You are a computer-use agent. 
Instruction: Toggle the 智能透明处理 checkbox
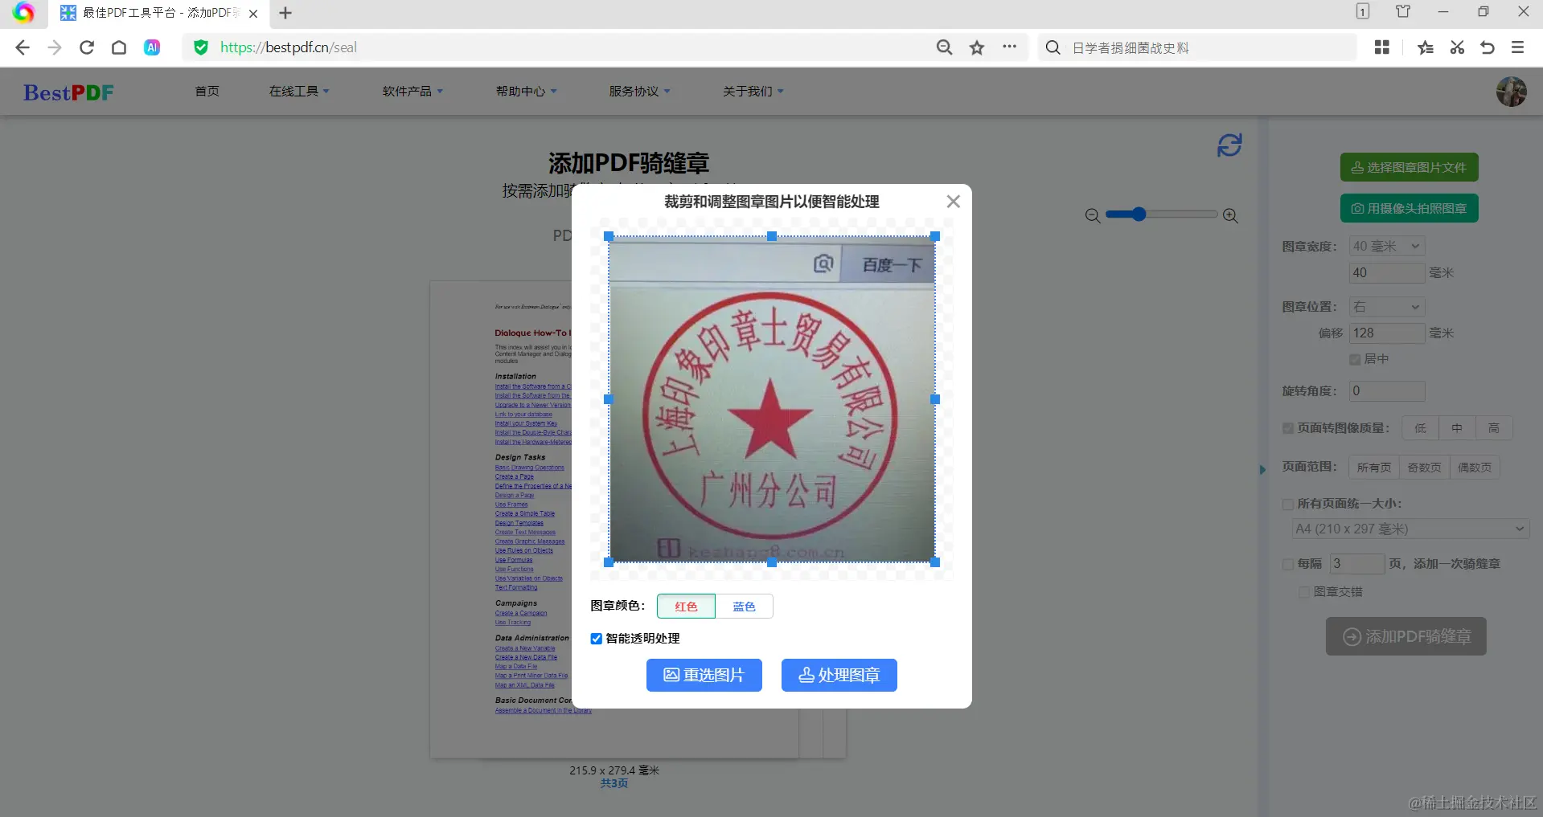tap(597, 639)
